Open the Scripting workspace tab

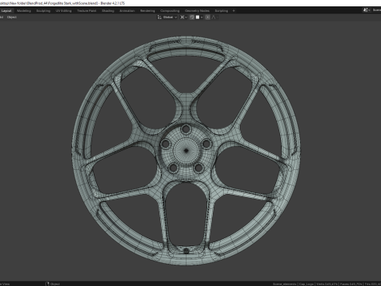click(x=221, y=11)
